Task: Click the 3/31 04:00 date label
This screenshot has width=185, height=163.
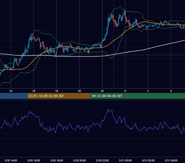Action: tap(171, 160)
